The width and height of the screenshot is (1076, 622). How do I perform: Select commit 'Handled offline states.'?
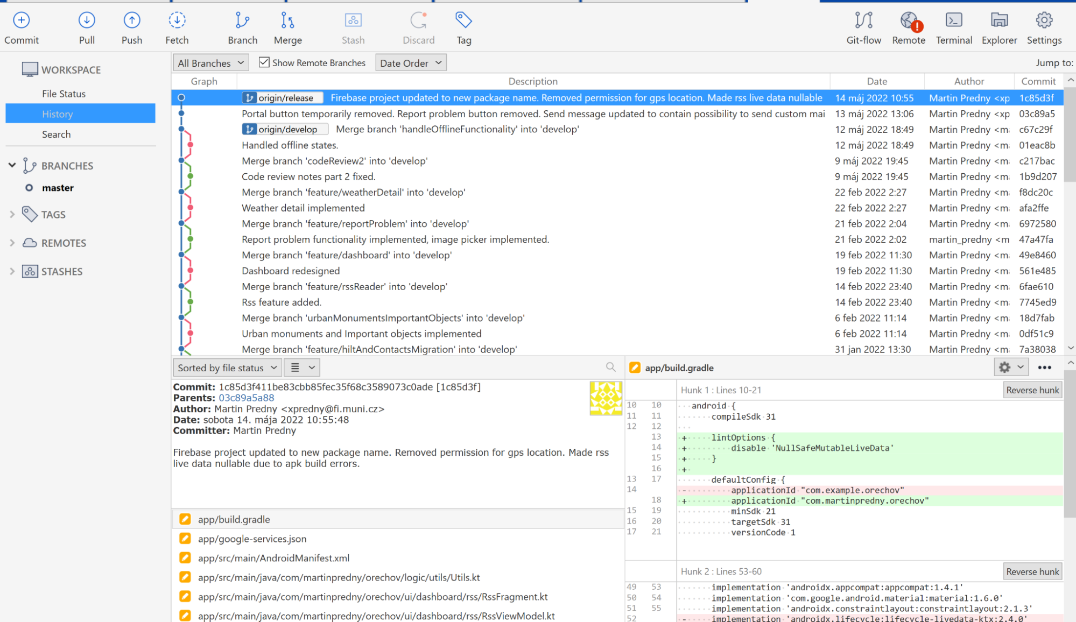pyautogui.click(x=618, y=145)
